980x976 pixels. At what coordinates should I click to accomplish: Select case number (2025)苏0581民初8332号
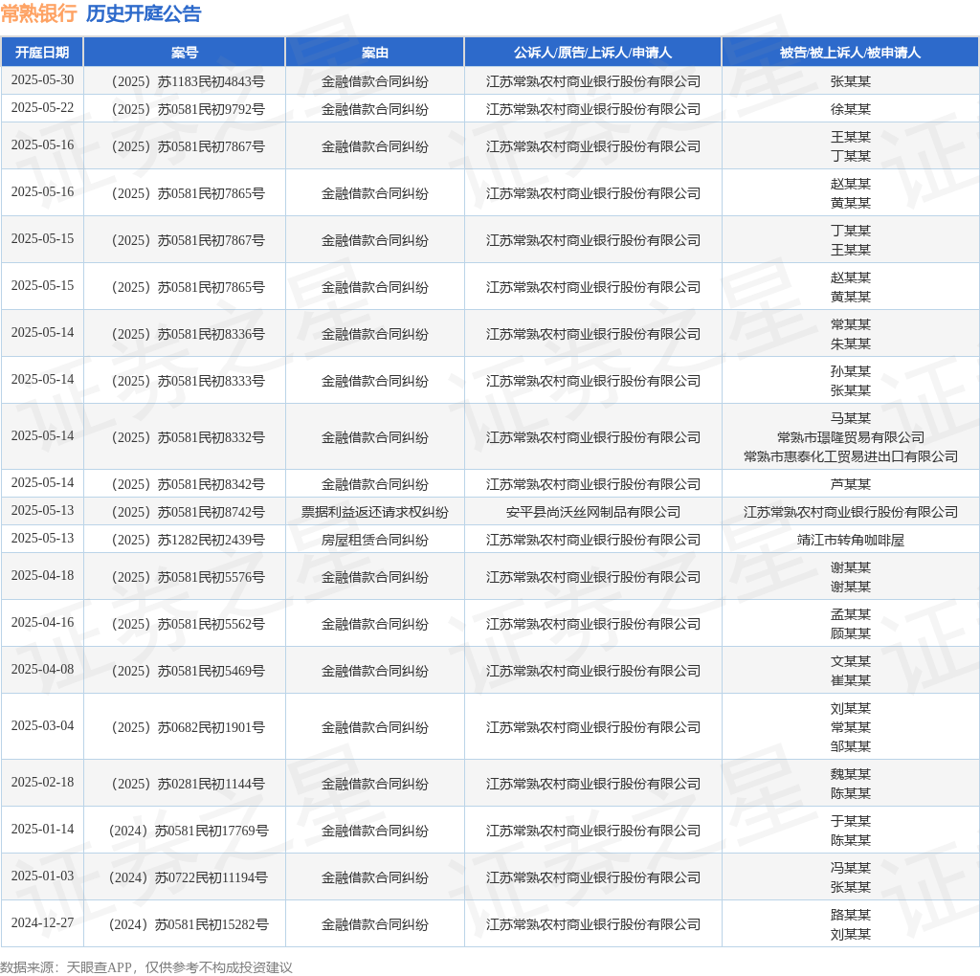(x=187, y=437)
